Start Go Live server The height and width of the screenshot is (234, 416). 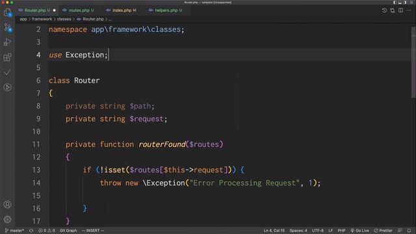pos(359,231)
